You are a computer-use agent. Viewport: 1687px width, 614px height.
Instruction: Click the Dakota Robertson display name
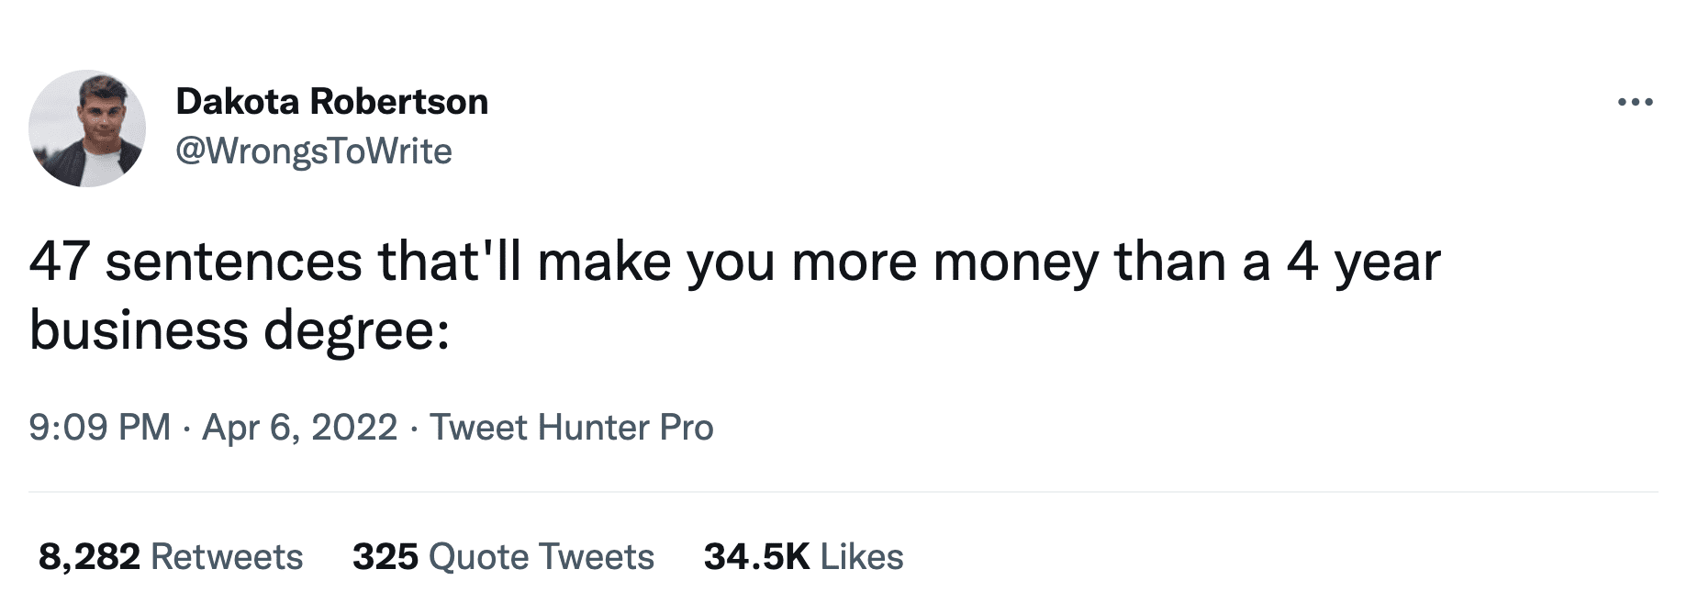coord(331,102)
